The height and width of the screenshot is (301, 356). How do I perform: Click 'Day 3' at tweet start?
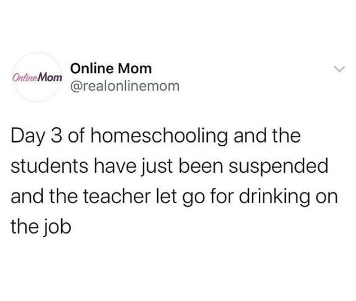[x=36, y=137]
